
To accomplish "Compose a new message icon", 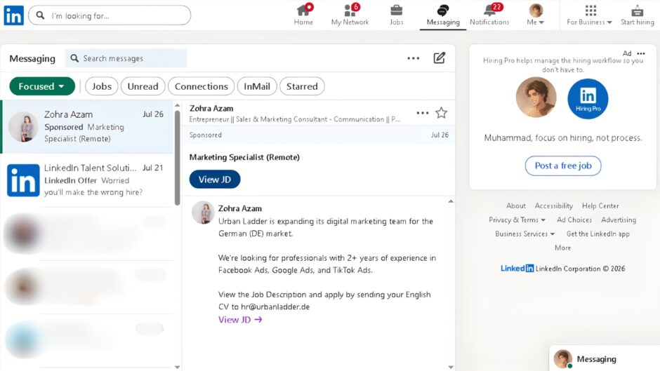I will (439, 58).
